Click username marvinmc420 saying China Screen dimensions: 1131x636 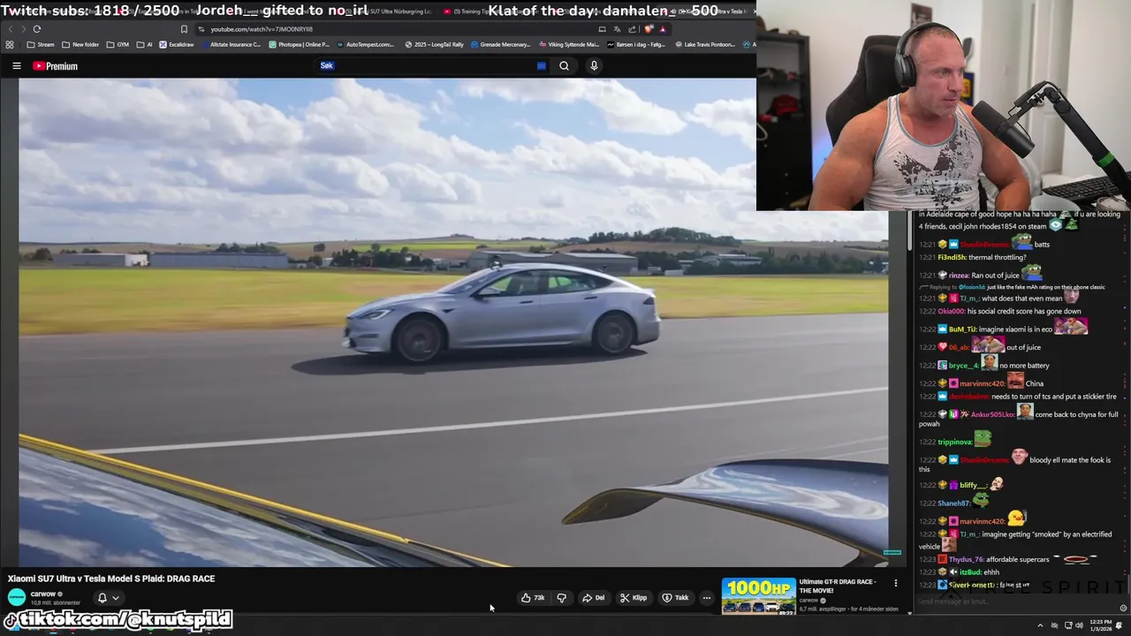click(x=983, y=383)
